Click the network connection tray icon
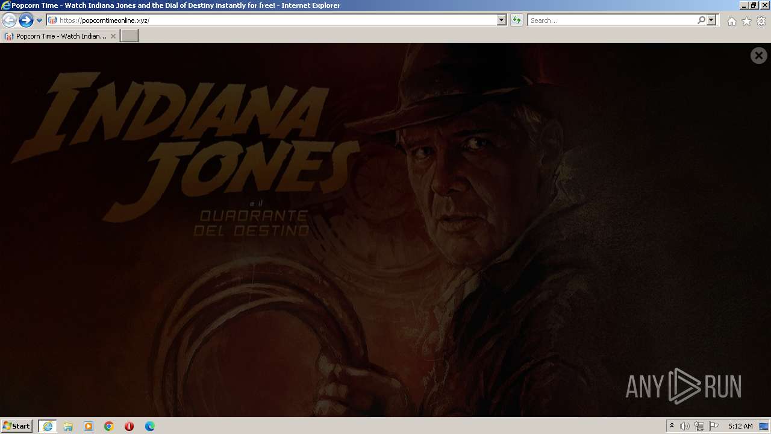Image resolution: width=771 pixels, height=434 pixels. (699, 426)
